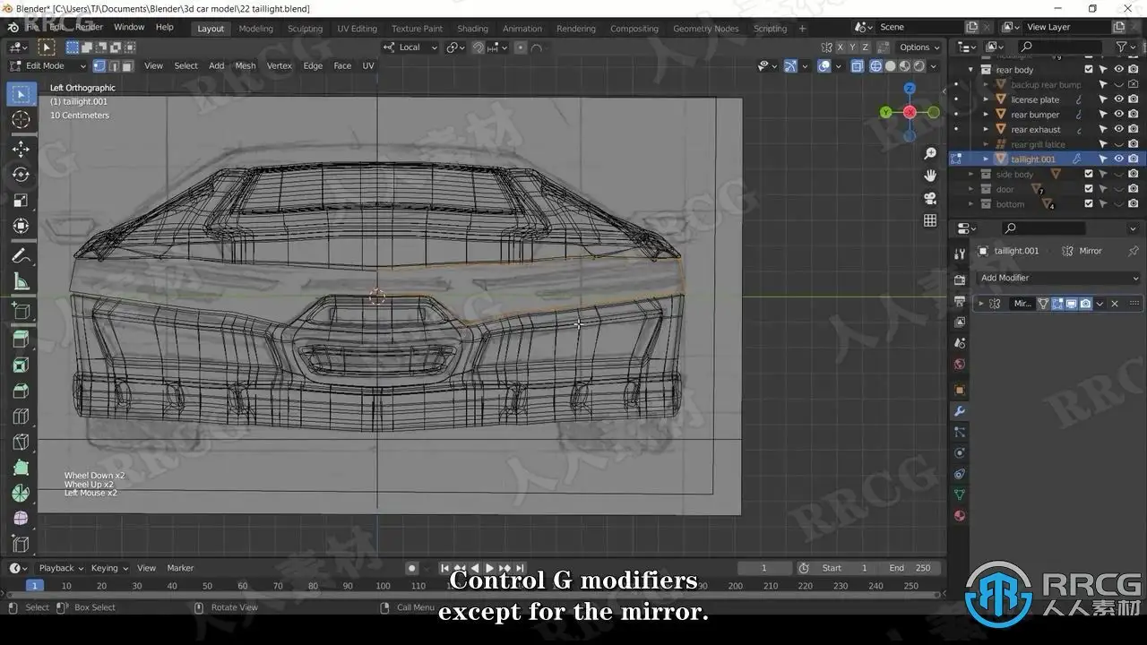Viewport: 1147px width, 645px height.
Task: Uncheck the side body collection checkbox
Action: click(x=1089, y=174)
